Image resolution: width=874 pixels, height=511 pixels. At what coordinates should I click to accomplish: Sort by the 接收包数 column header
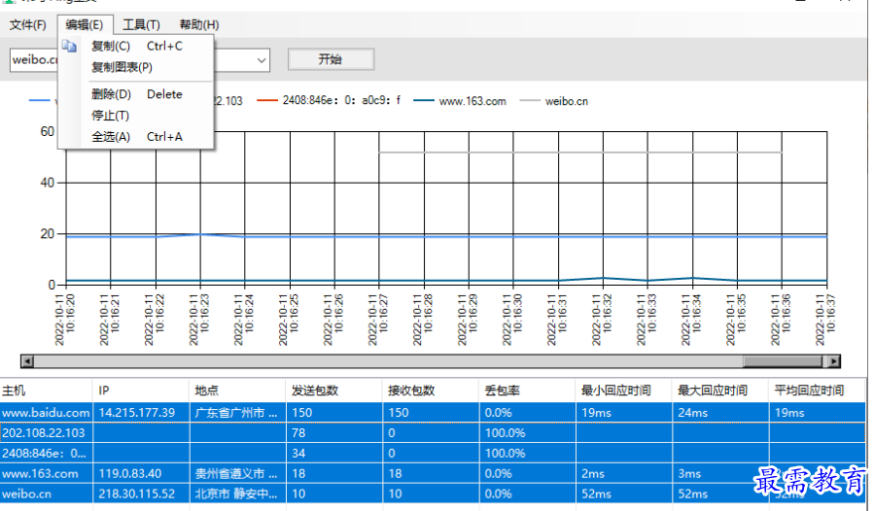[x=431, y=391]
